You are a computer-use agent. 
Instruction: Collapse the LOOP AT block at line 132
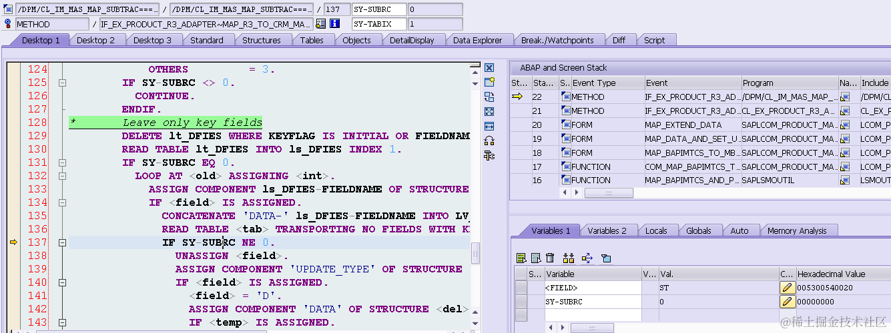coord(63,176)
